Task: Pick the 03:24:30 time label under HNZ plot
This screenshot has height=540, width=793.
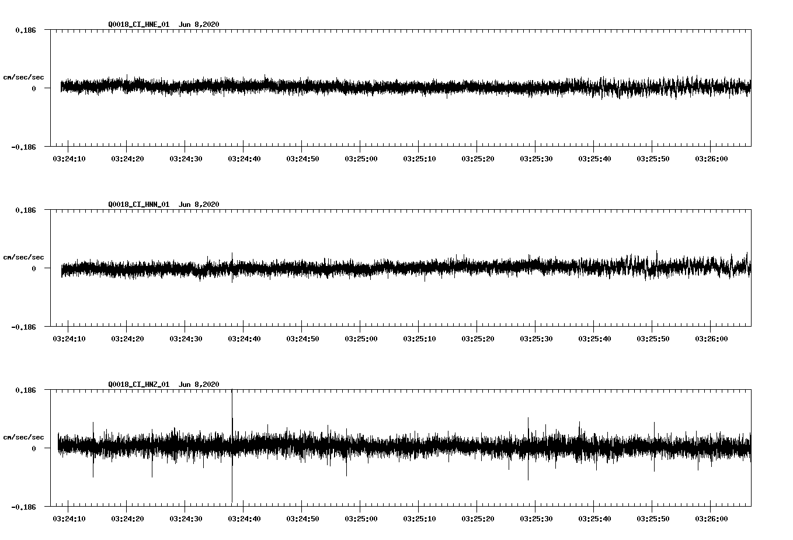Action: click(x=186, y=518)
